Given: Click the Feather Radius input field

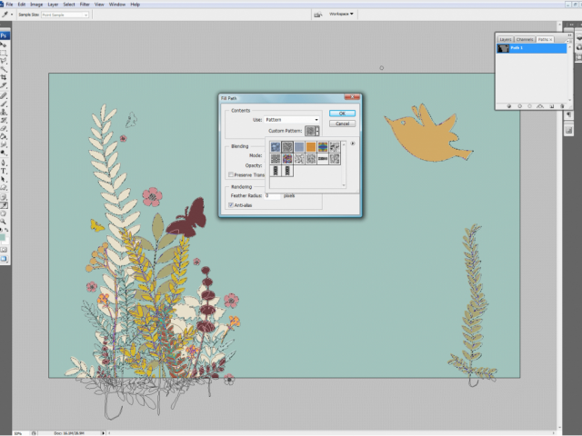Looking at the screenshot, I should tap(273, 195).
